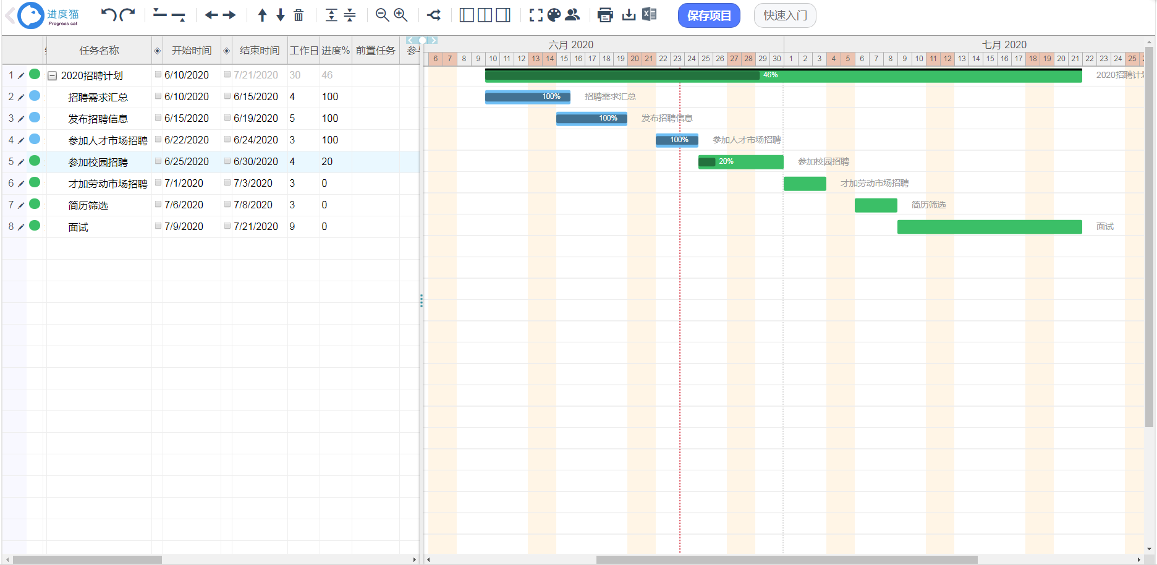The height and width of the screenshot is (565, 1157).
Task: Click the undo arrow in the toolbar
Action: pyautogui.click(x=109, y=15)
